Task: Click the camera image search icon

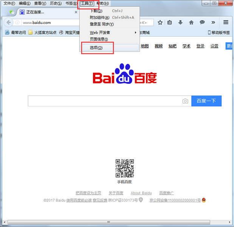Action: tap(185, 101)
